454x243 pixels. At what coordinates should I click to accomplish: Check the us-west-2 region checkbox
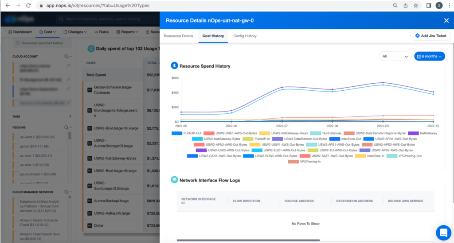(x=17, y=137)
